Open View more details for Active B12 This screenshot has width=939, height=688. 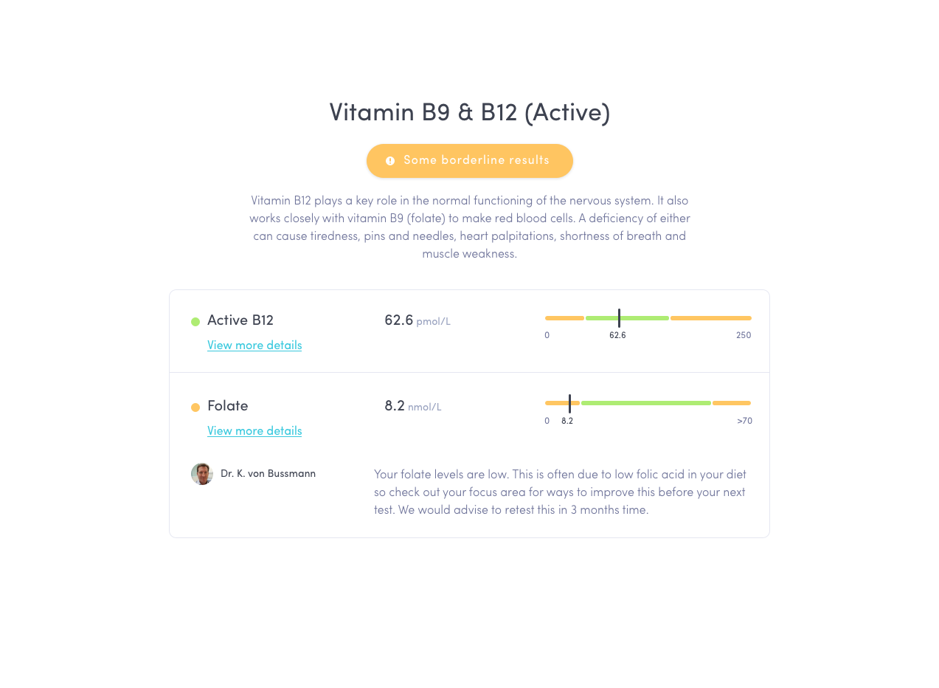[x=254, y=345]
